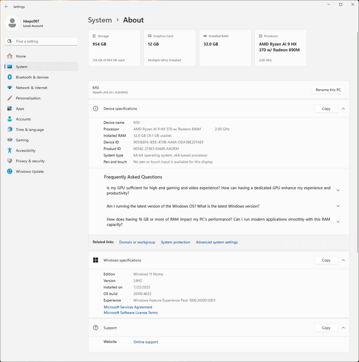359x362 pixels.
Task: Click the System breadcrumb in the header
Action: click(x=100, y=20)
